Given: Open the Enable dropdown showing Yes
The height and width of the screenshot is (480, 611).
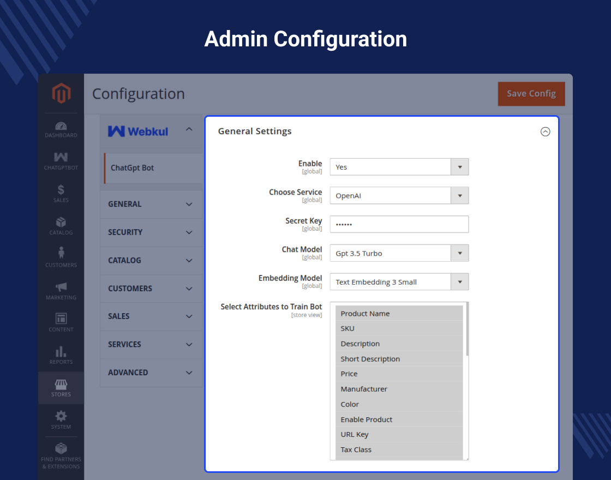Looking at the screenshot, I should [x=399, y=167].
